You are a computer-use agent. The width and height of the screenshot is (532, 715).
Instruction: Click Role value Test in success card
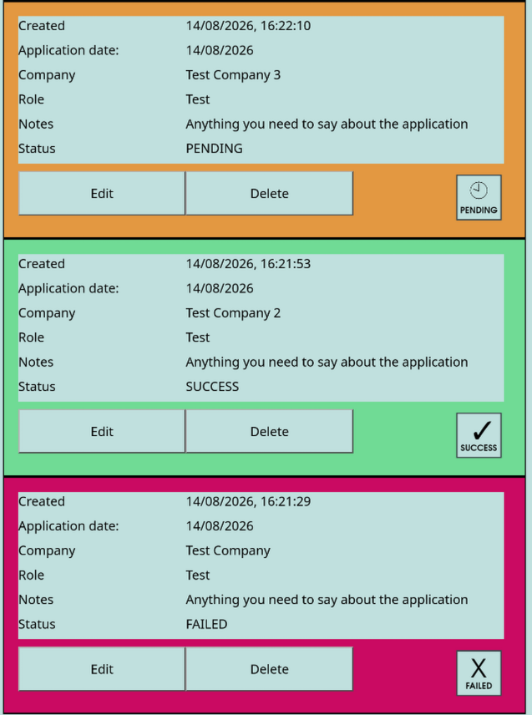(198, 337)
